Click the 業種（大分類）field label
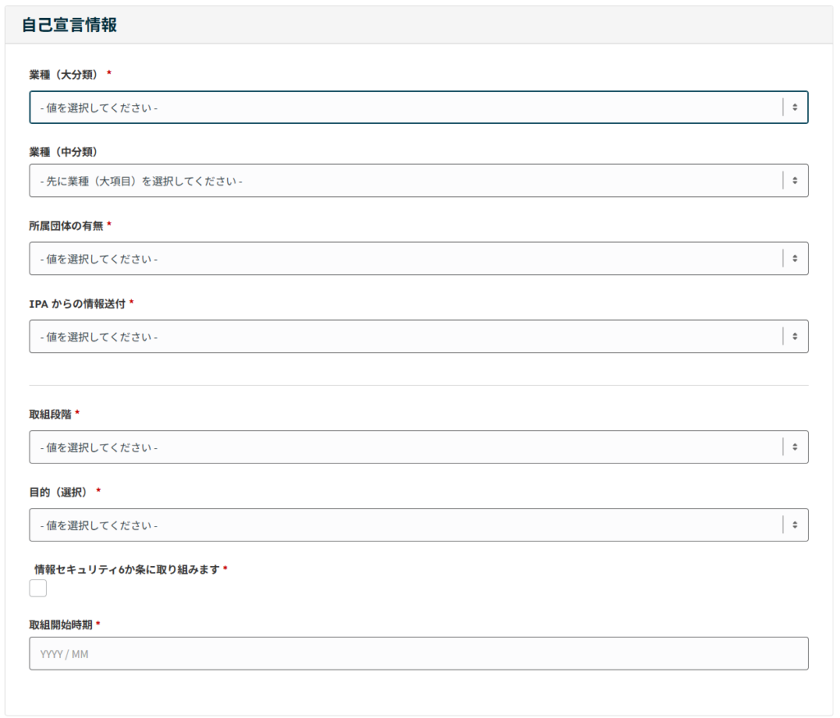This screenshot has width=840, height=718. [x=63, y=72]
